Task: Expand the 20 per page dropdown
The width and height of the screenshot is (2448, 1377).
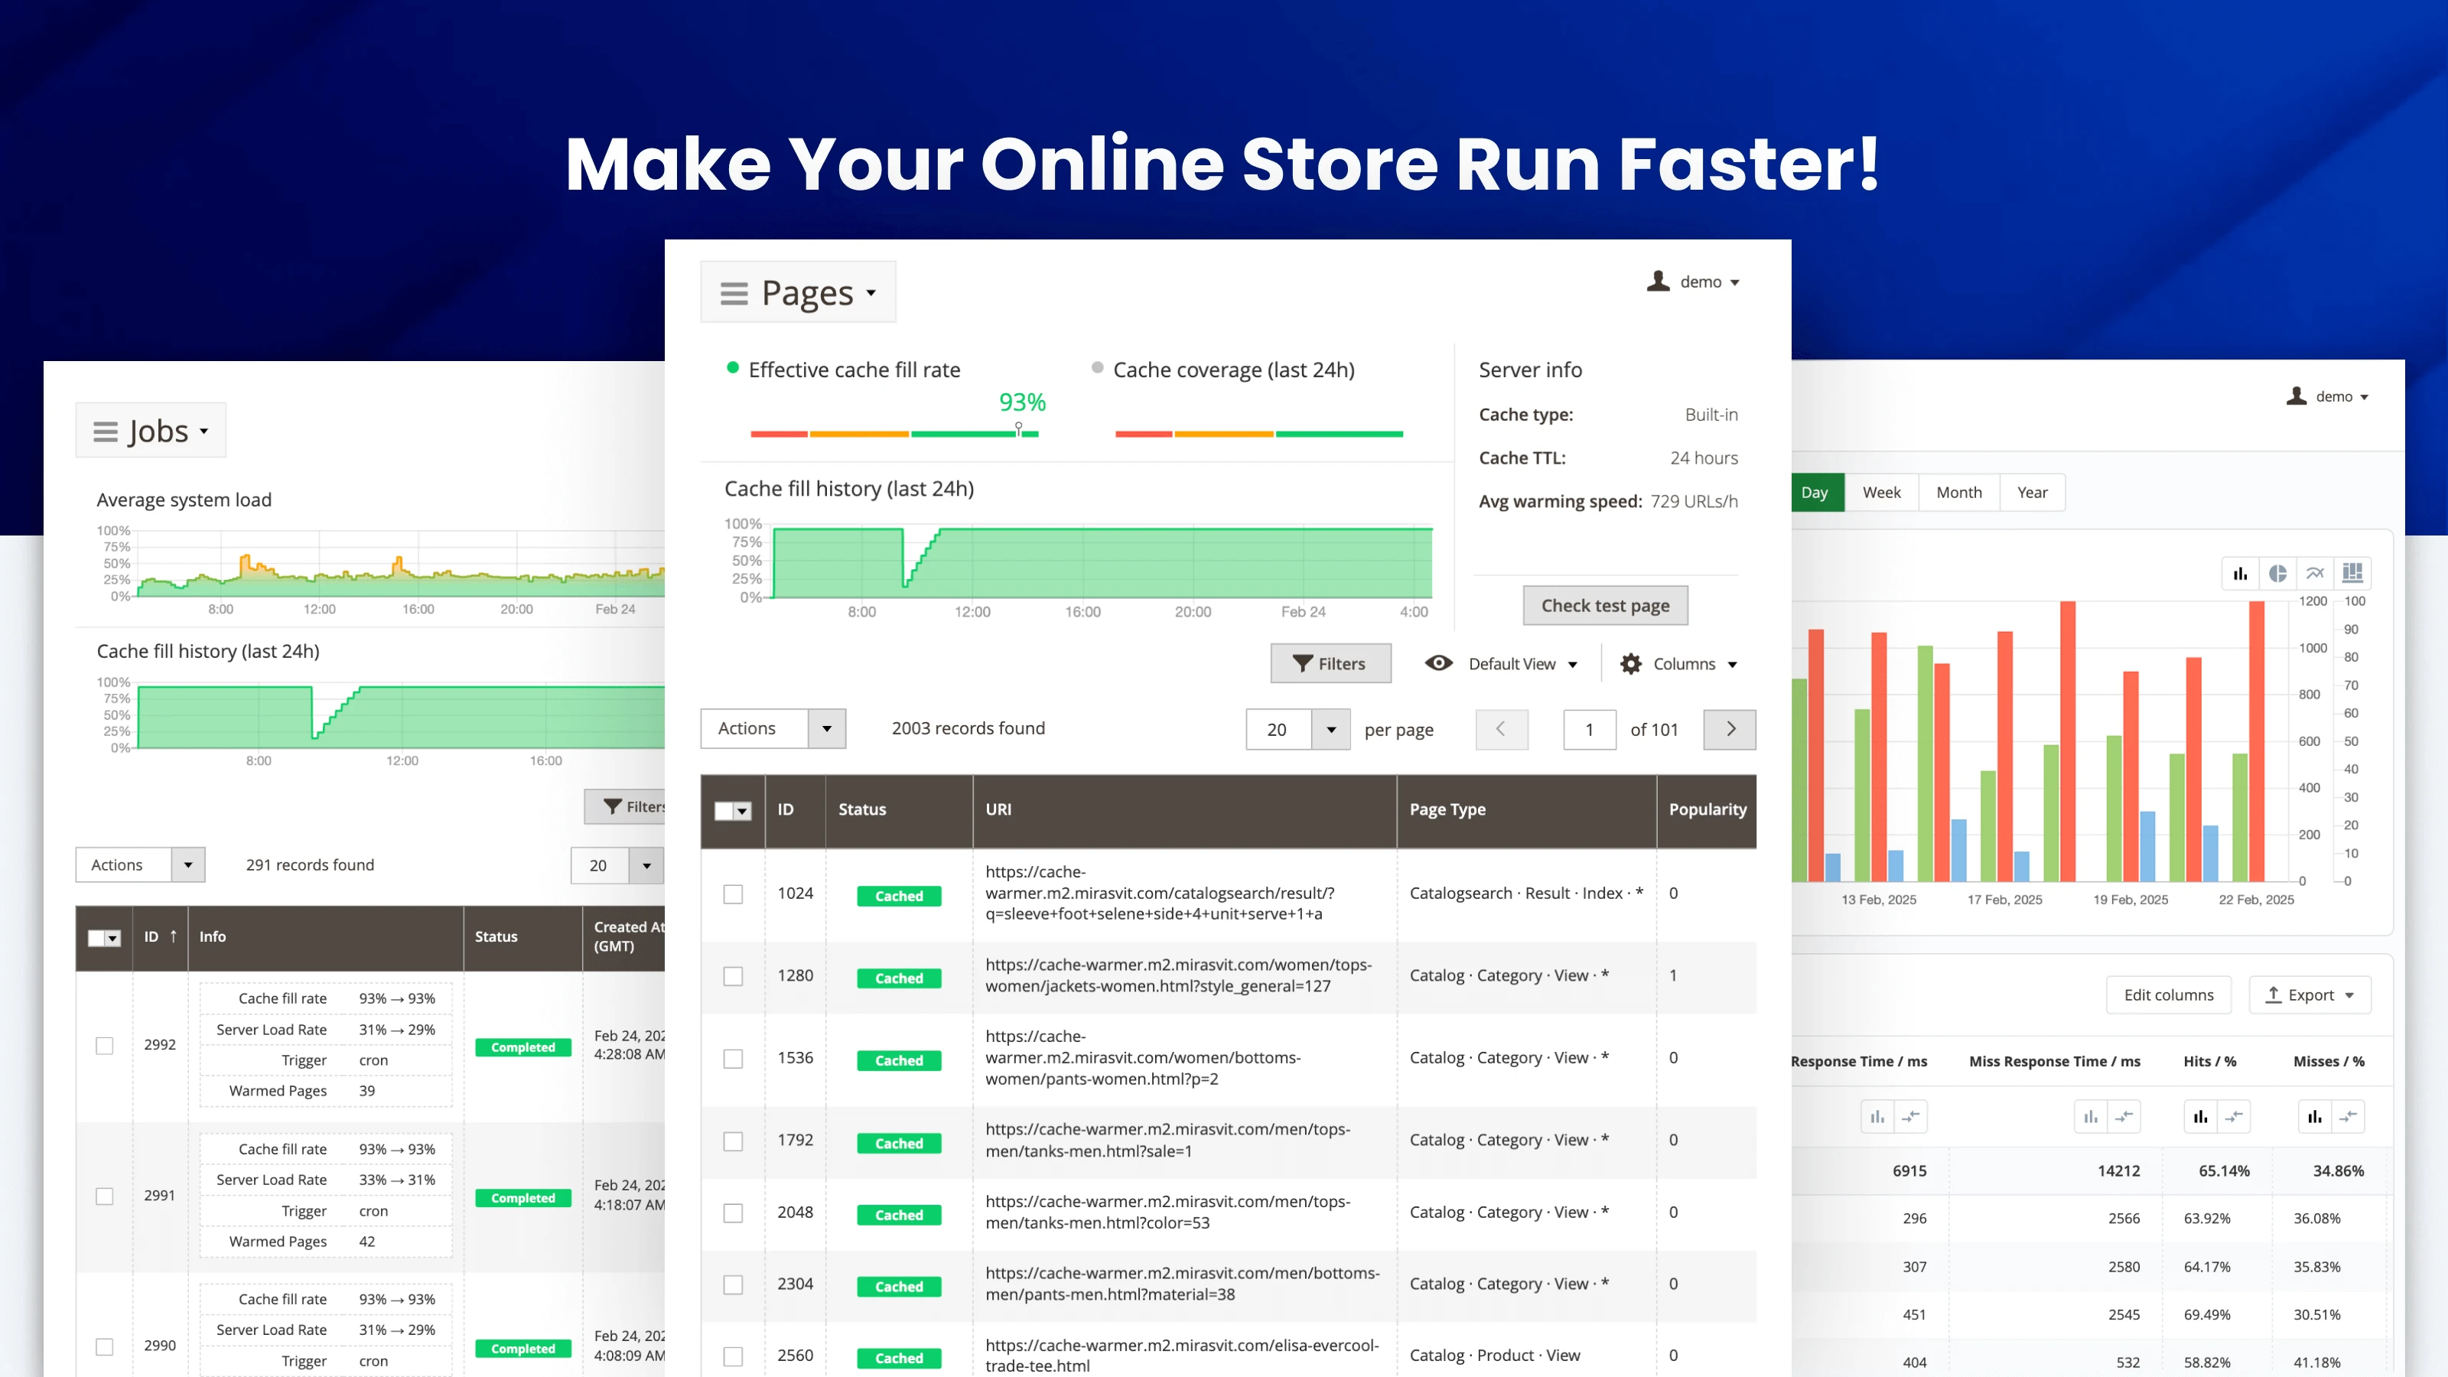Action: [x=1330, y=730]
